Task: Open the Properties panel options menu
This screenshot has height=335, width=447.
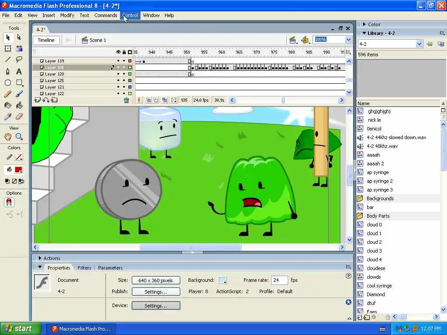Action: click(x=348, y=267)
